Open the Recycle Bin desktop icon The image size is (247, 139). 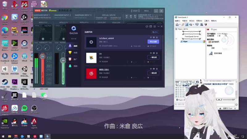(5, 5)
